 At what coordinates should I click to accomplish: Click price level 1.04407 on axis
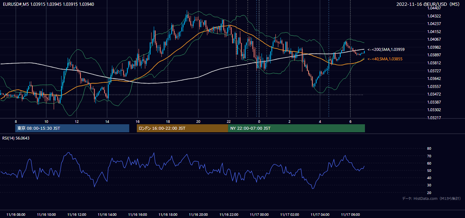tap(434, 8)
